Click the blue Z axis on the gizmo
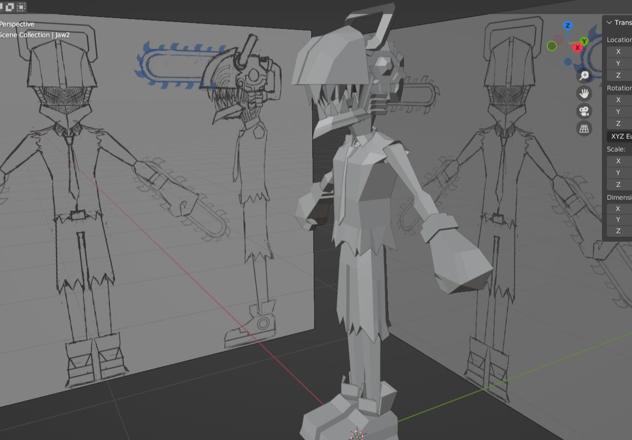 pyautogui.click(x=568, y=26)
